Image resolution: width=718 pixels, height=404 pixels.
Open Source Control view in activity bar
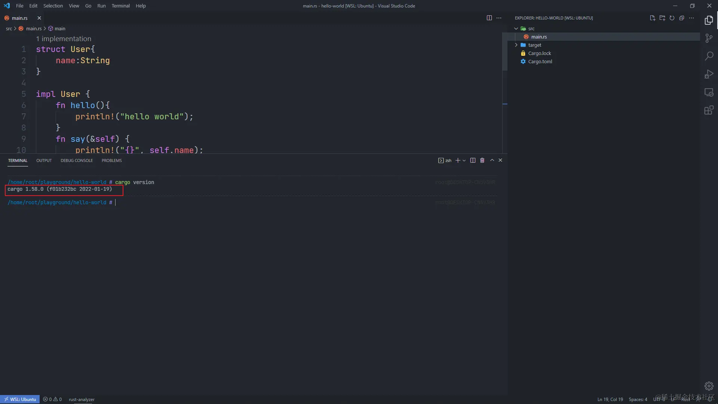709,38
